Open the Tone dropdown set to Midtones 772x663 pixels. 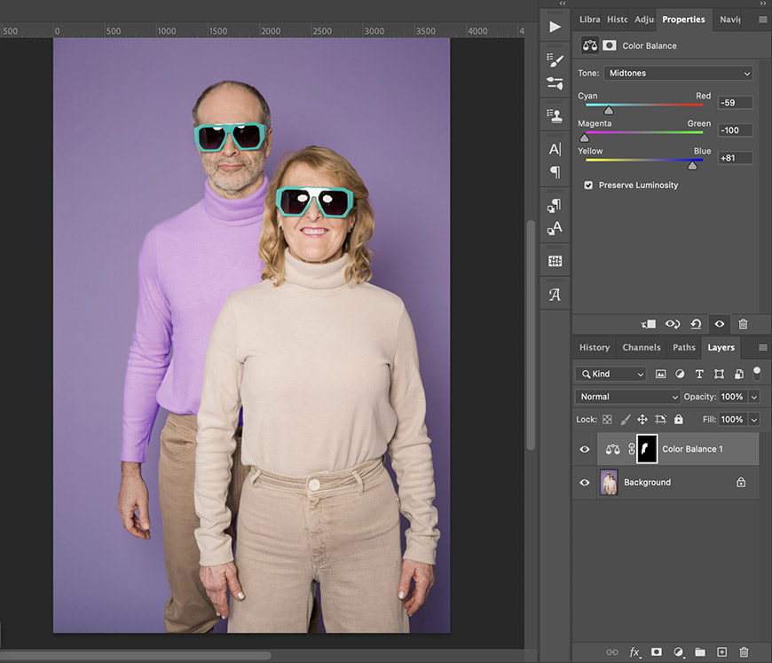[x=678, y=73]
